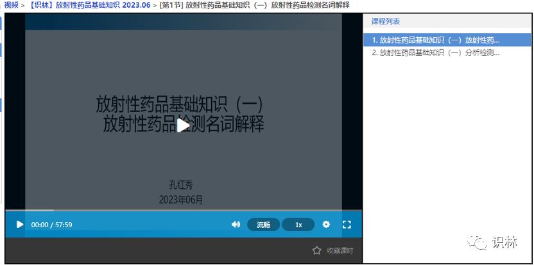Mute the video using the speaker icon
The width and height of the screenshot is (534, 265).
[x=236, y=225]
